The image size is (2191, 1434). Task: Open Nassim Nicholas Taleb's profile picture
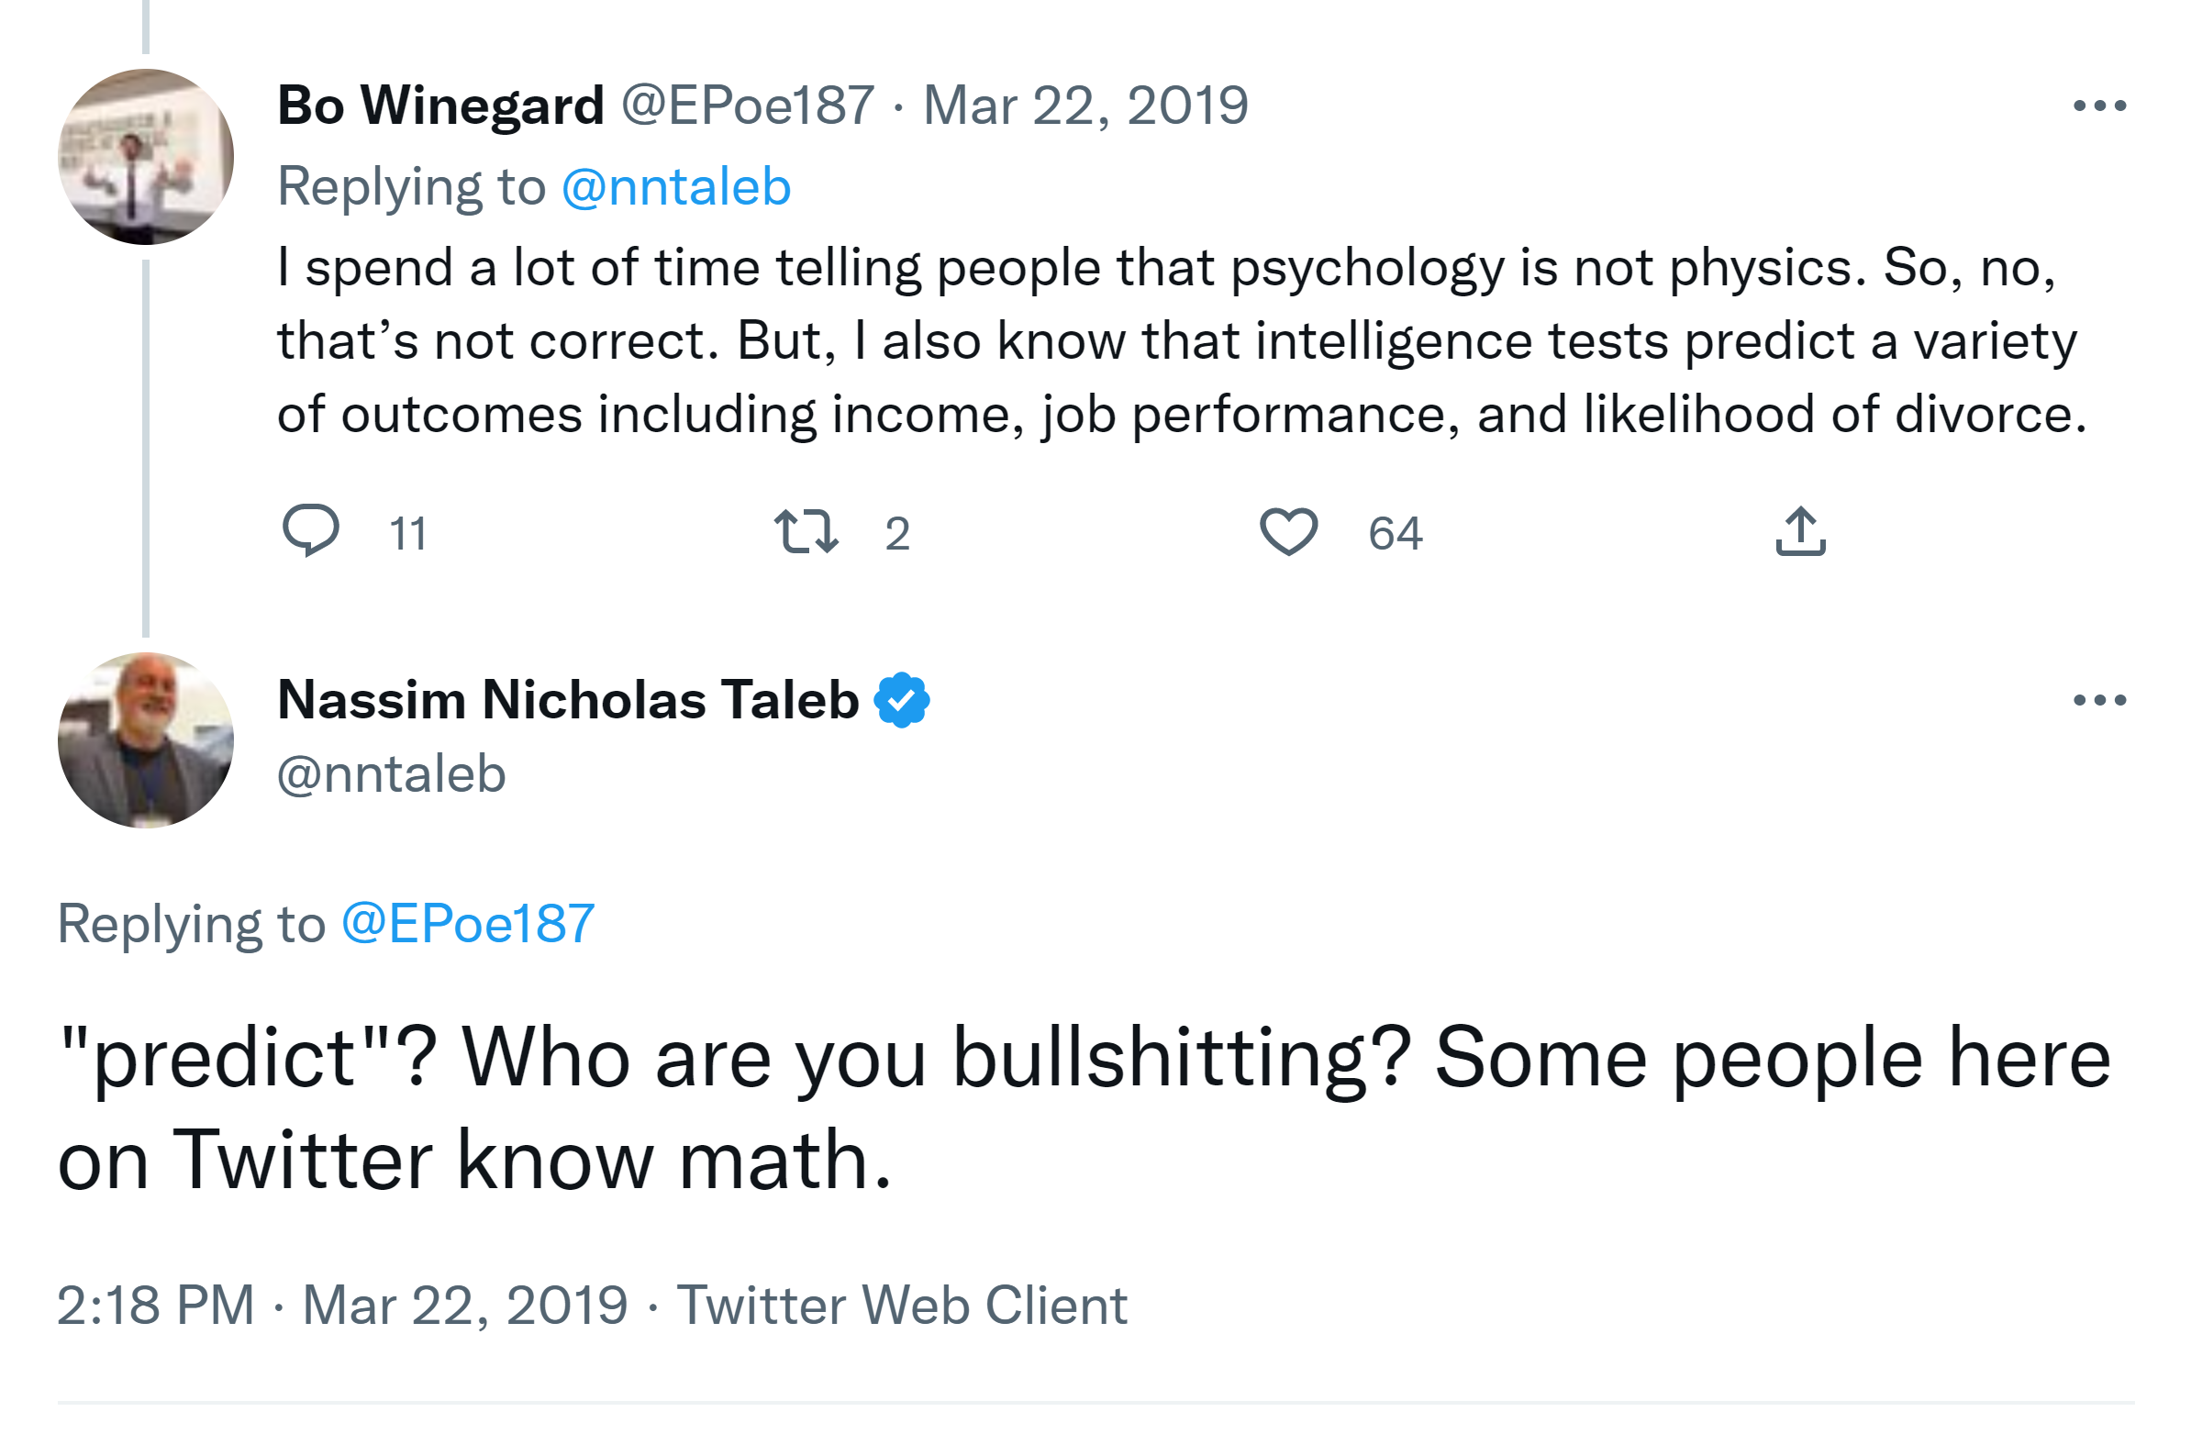(x=146, y=740)
